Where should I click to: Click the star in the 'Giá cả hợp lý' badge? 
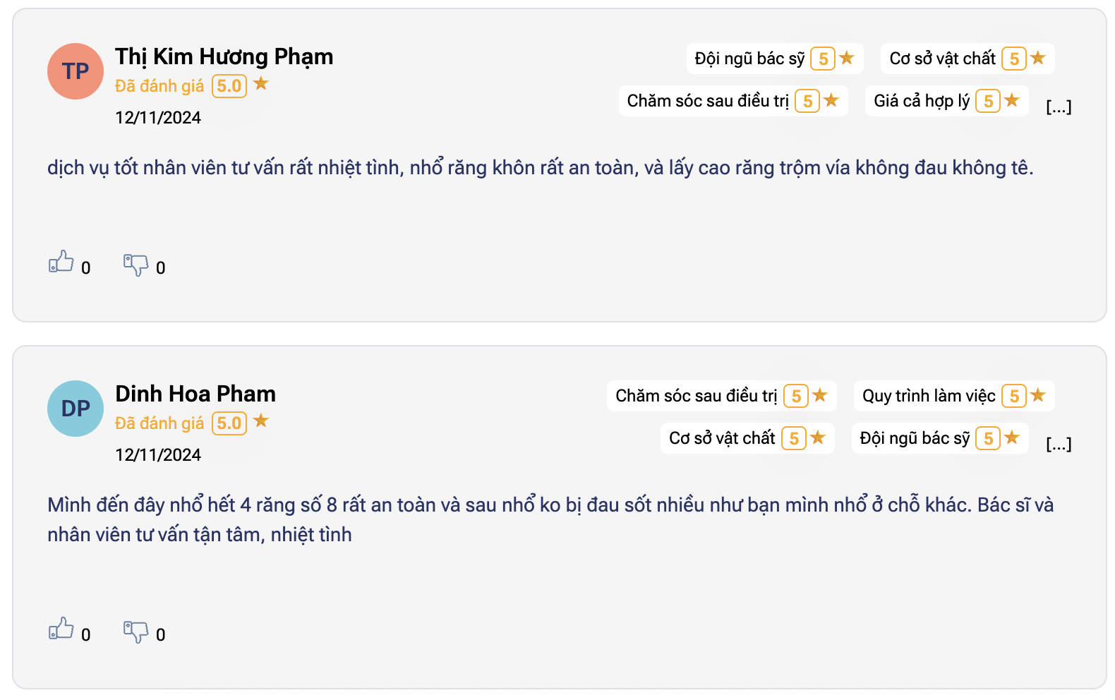pos(1011,101)
